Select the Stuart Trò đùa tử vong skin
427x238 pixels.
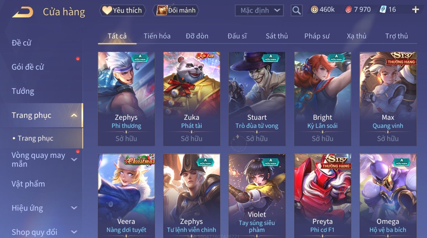click(x=257, y=99)
